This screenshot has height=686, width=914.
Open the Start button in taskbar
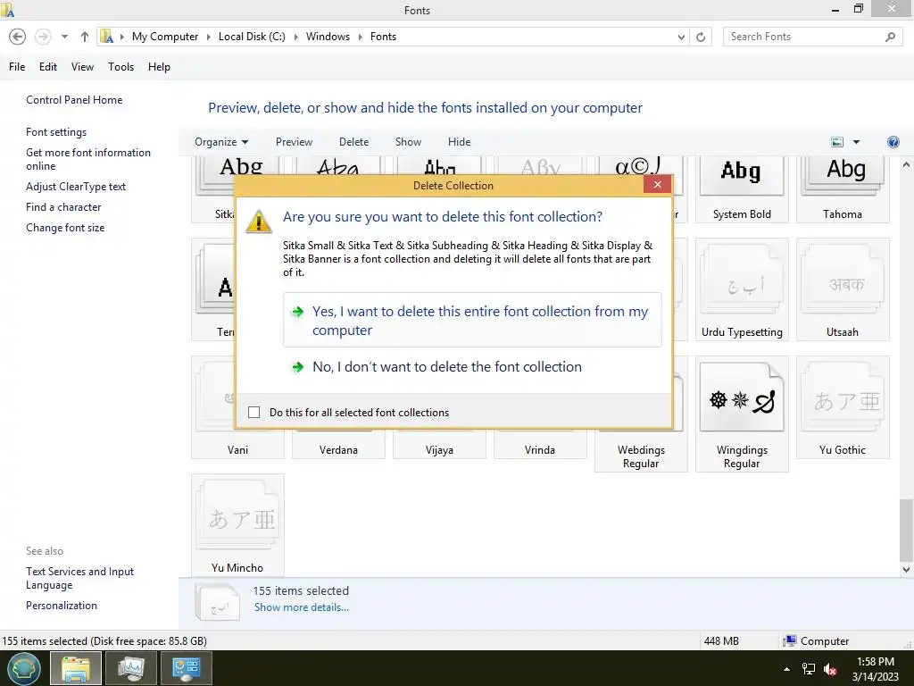24,668
